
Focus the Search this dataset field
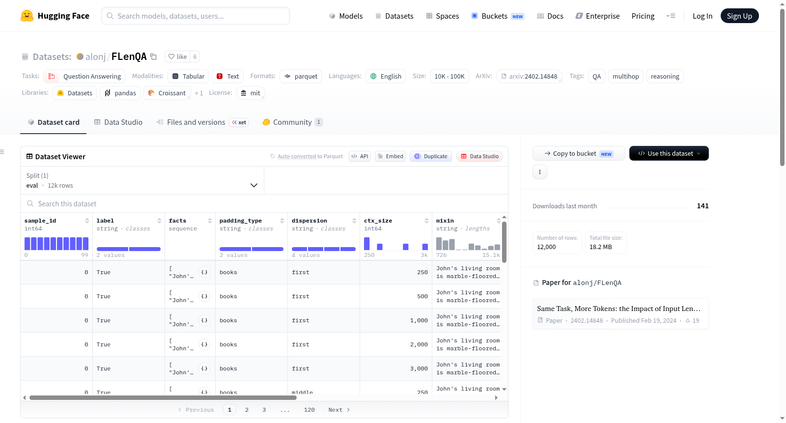264,203
